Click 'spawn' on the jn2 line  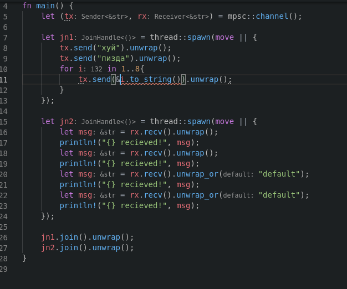[x=199, y=121]
